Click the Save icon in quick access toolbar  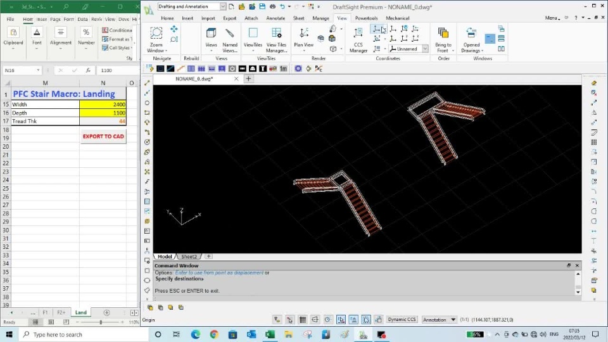click(x=262, y=6)
